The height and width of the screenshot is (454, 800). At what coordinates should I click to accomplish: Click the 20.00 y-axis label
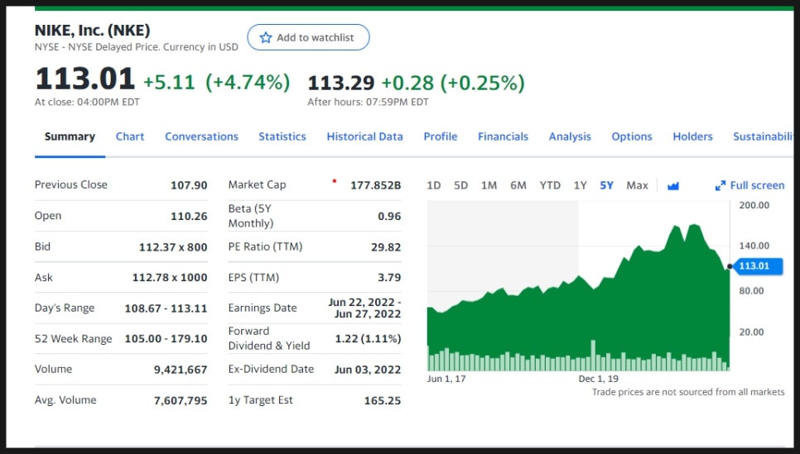tap(751, 332)
